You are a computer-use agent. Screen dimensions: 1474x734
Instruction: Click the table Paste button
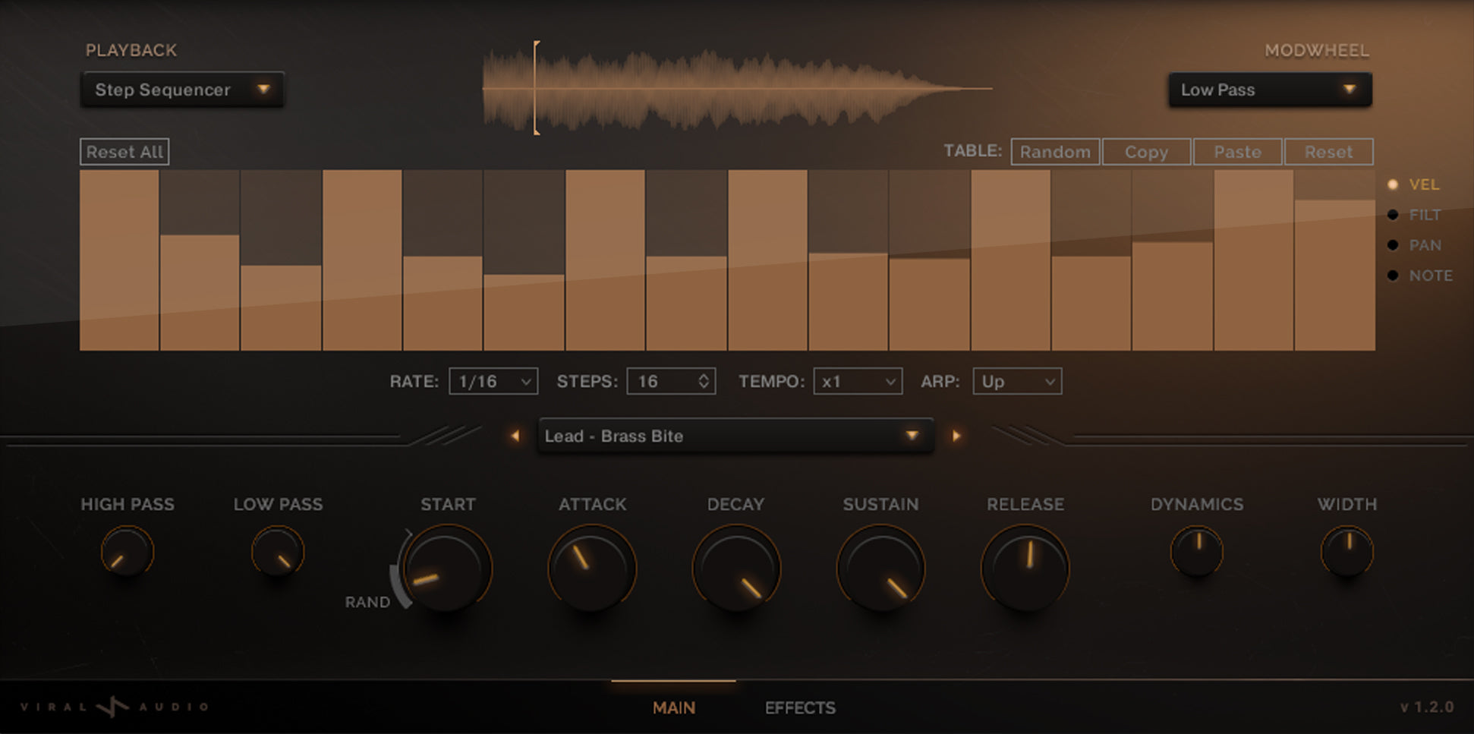[1237, 152]
